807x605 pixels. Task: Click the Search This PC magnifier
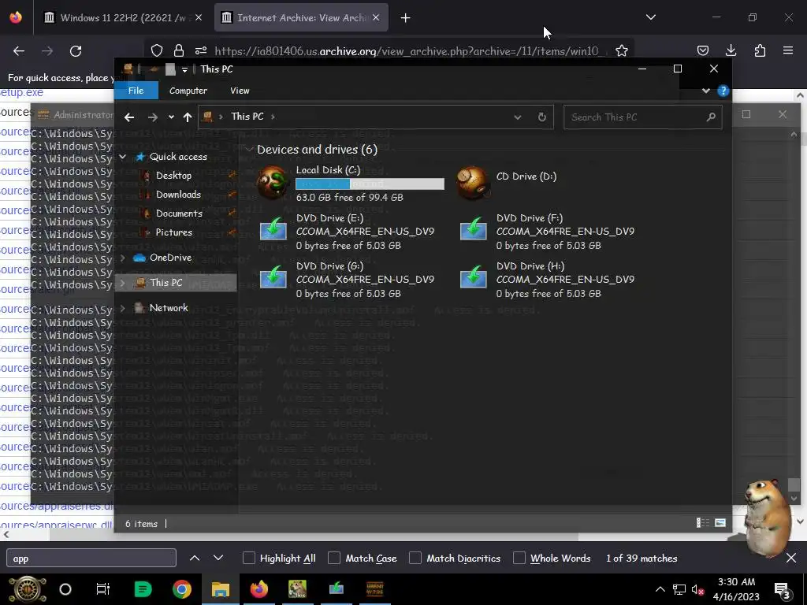(x=711, y=117)
